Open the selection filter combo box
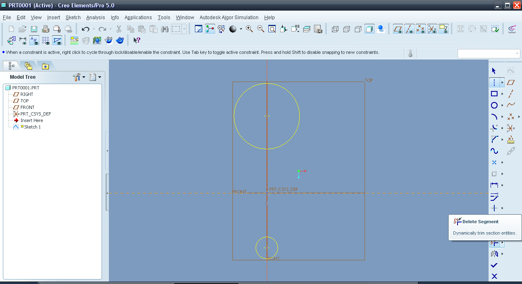Viewport: 522px width, 284px height. [x=489, y=53]
